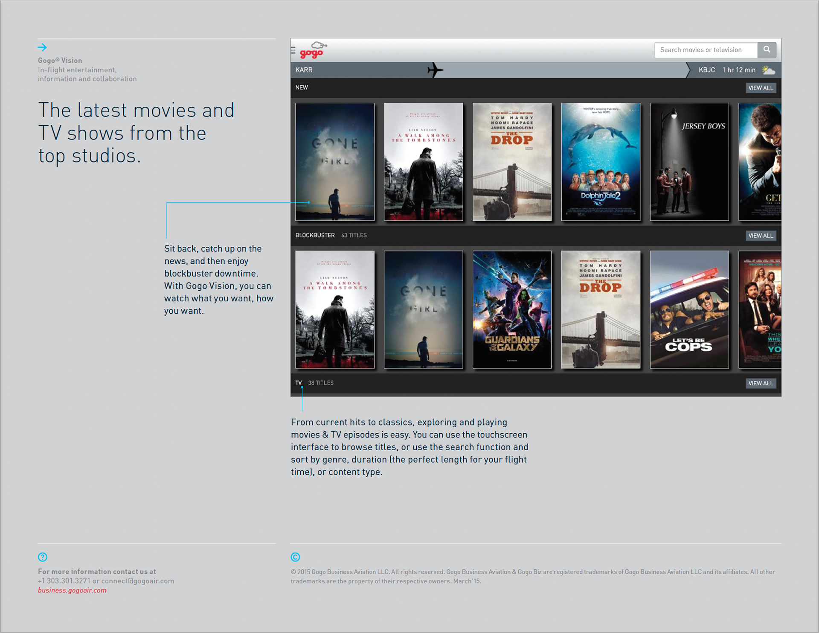819x633 pixels.
Task: Open the BLOCKBUSTER category heading
Action: click(315, 235)
